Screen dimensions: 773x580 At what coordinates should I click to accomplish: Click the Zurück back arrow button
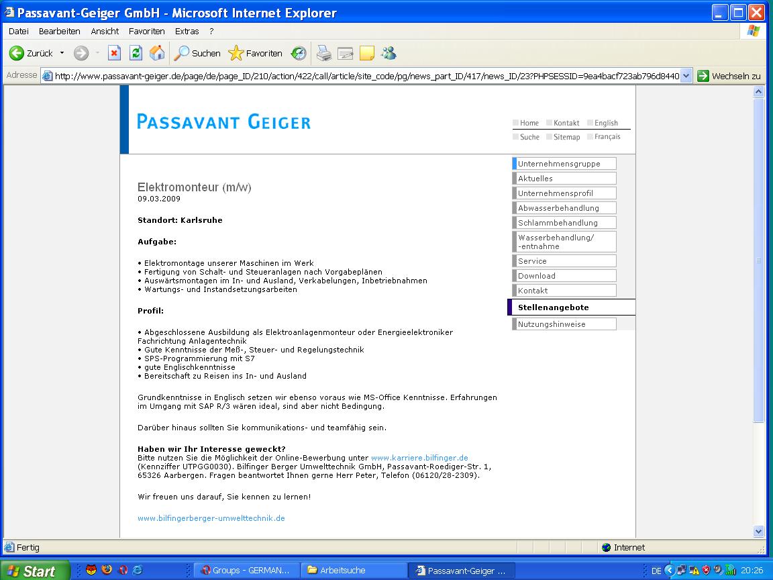(17, 53)
